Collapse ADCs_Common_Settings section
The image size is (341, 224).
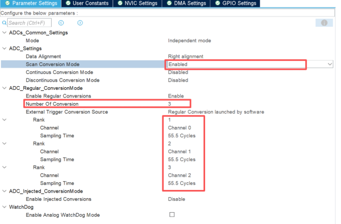coord(4,33)
